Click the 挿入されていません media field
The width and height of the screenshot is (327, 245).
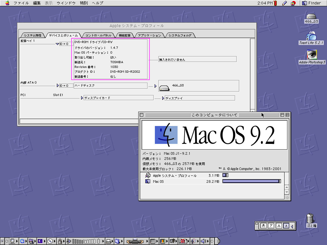click(x=197, y=59)
